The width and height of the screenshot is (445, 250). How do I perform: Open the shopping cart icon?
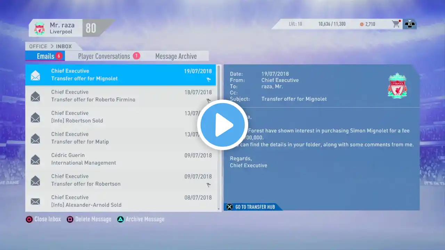396,24
